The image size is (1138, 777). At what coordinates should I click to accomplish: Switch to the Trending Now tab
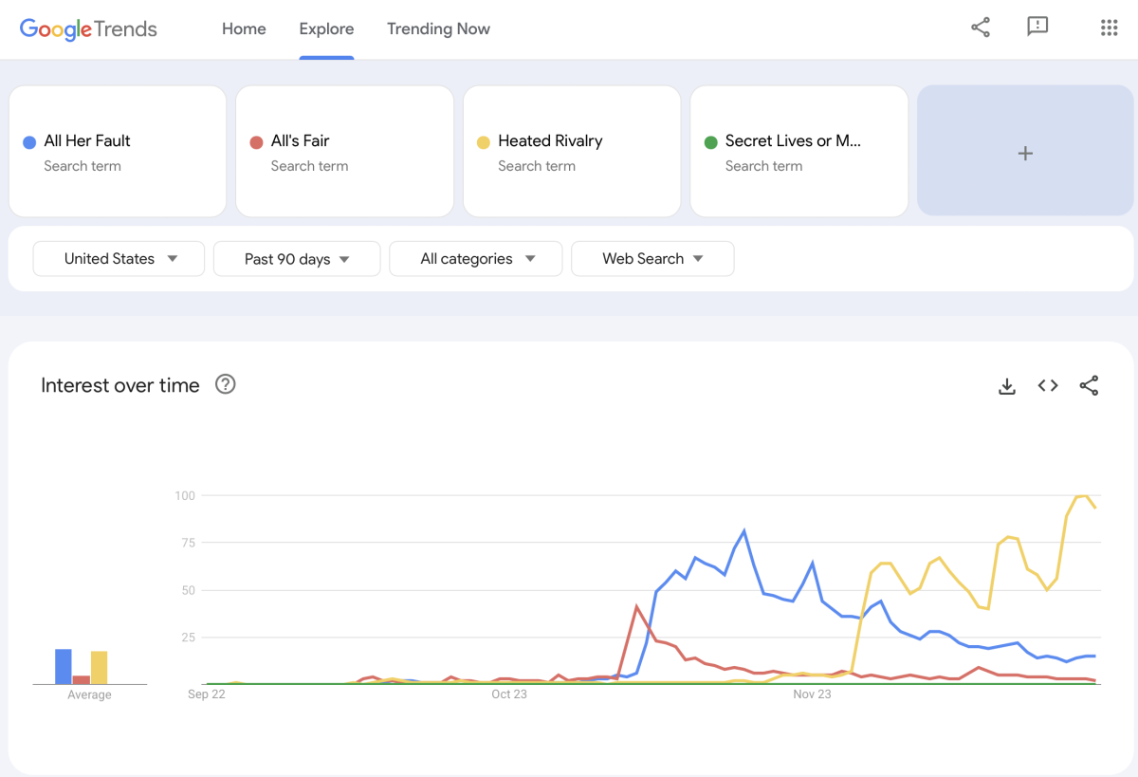[438, 28]
